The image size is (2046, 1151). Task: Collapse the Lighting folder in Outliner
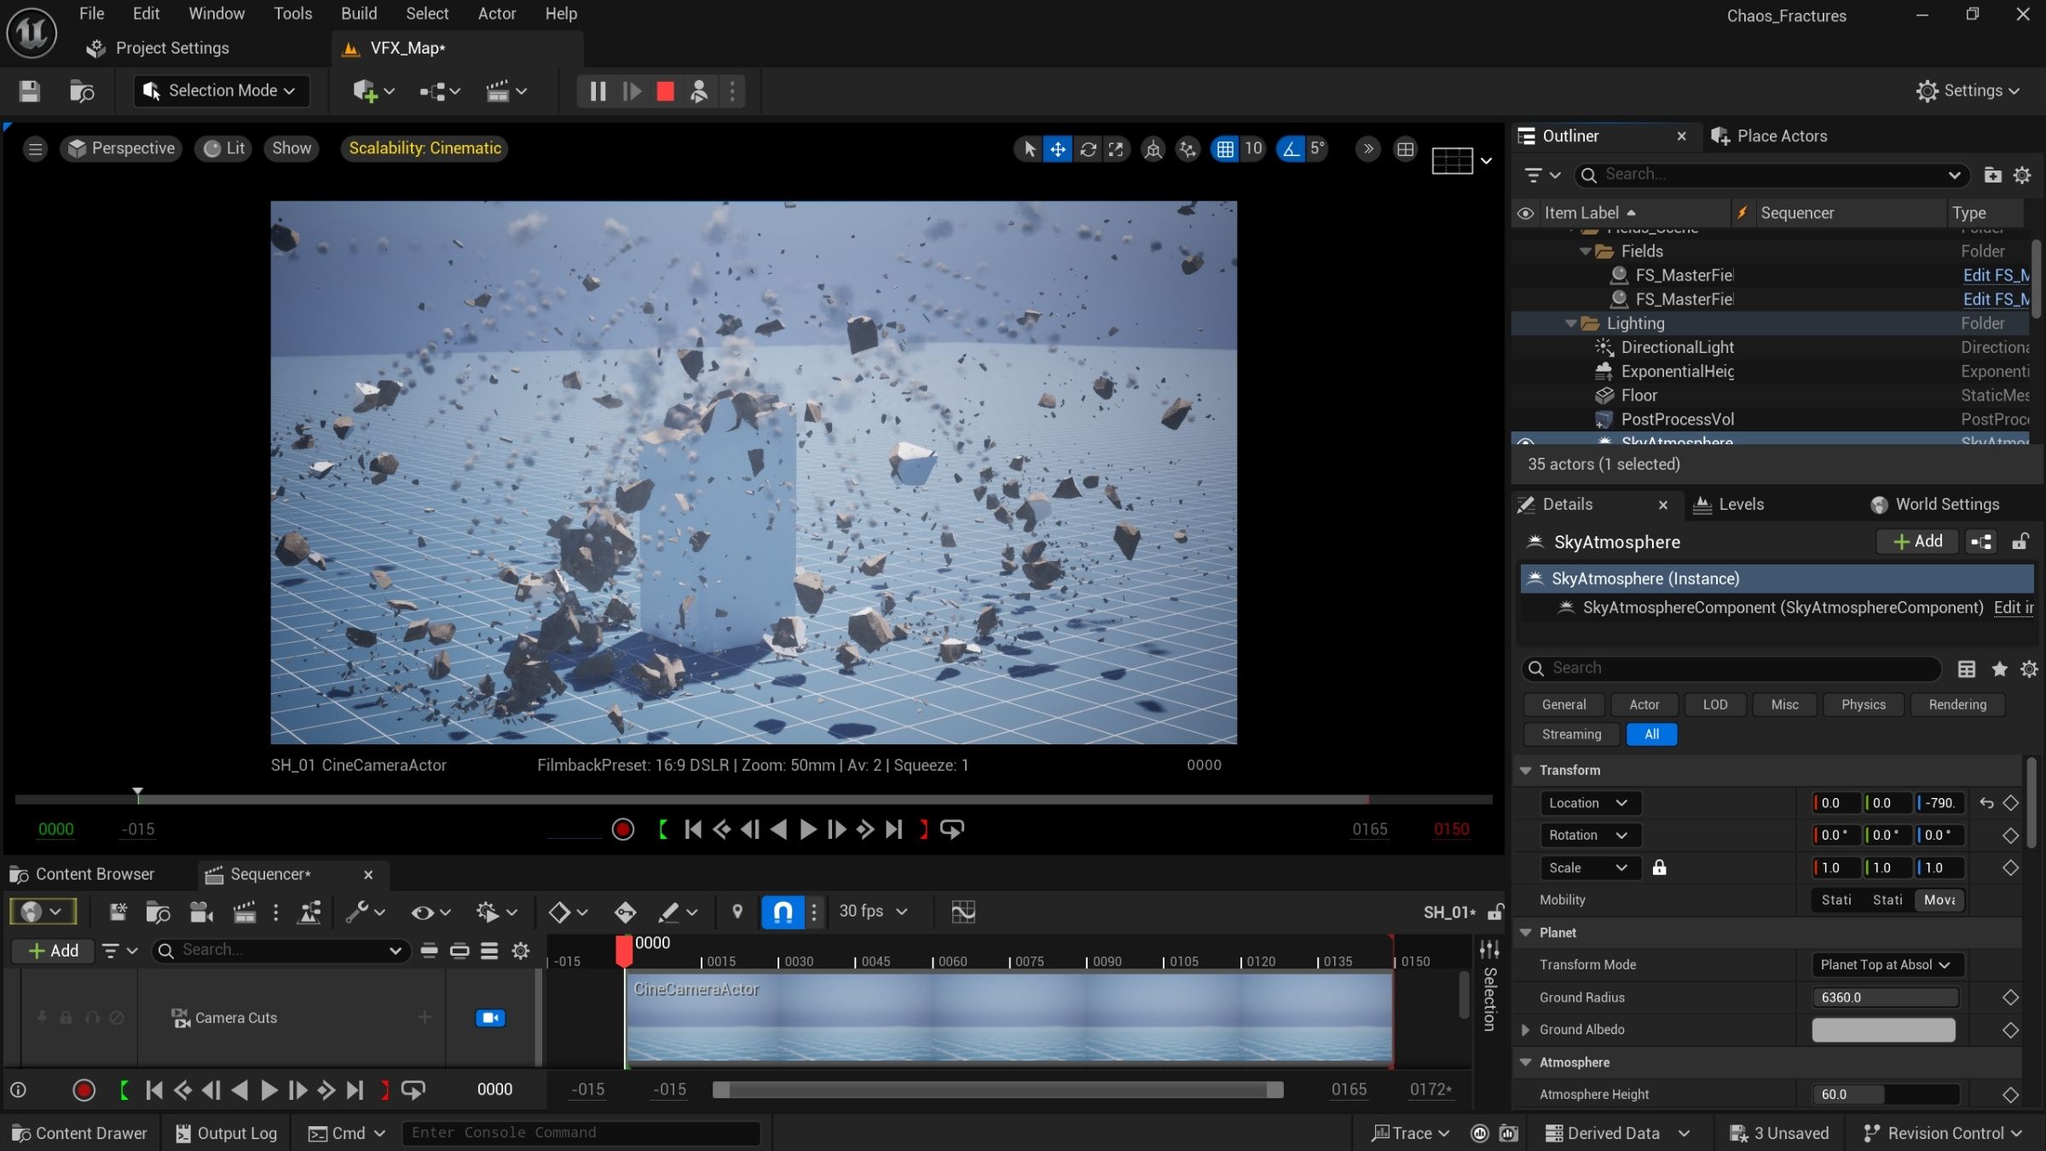click(1570, 324)
